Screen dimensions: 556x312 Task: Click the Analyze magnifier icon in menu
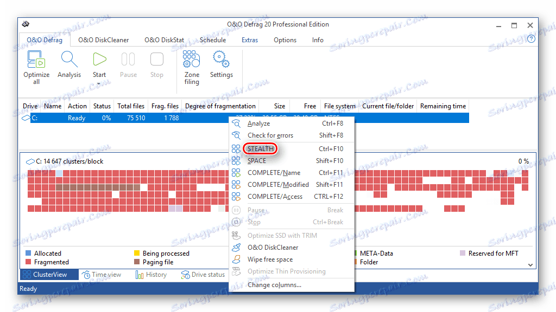click(x=236, y=123)
